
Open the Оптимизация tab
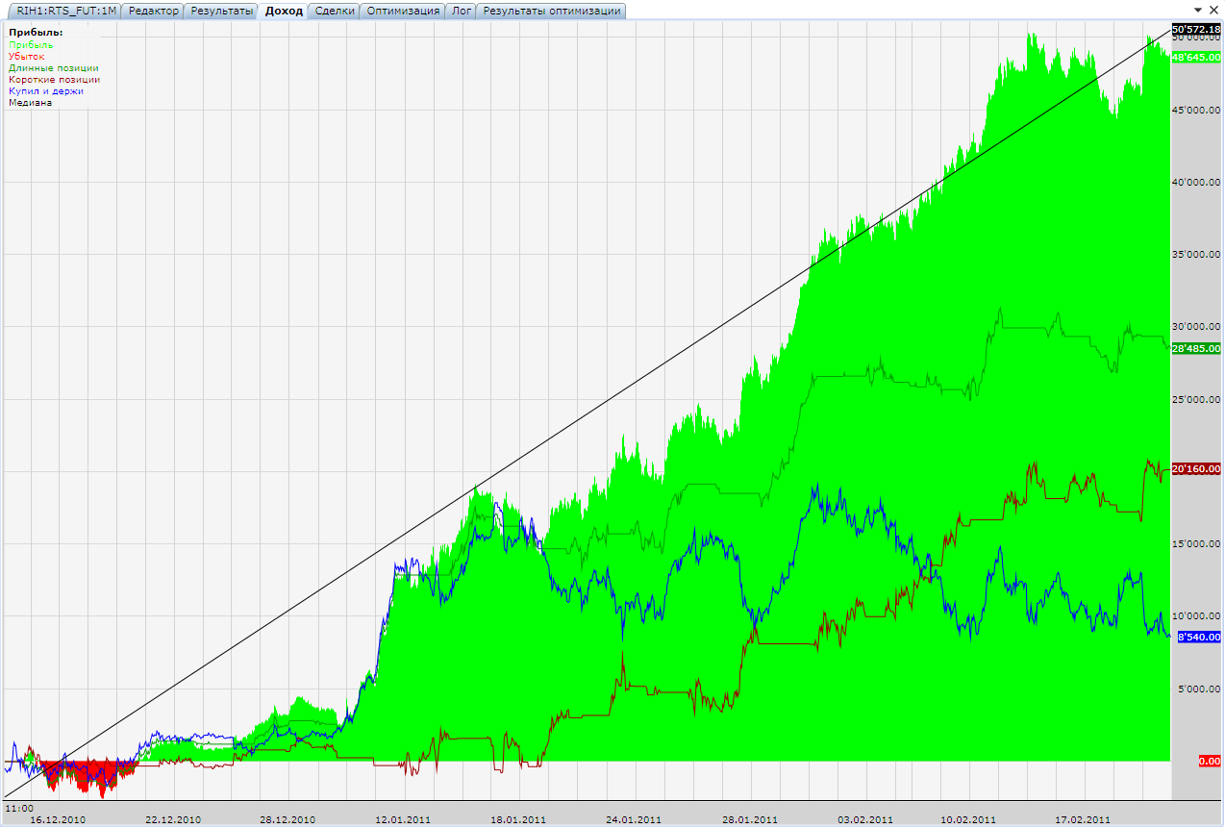[403, 11]
